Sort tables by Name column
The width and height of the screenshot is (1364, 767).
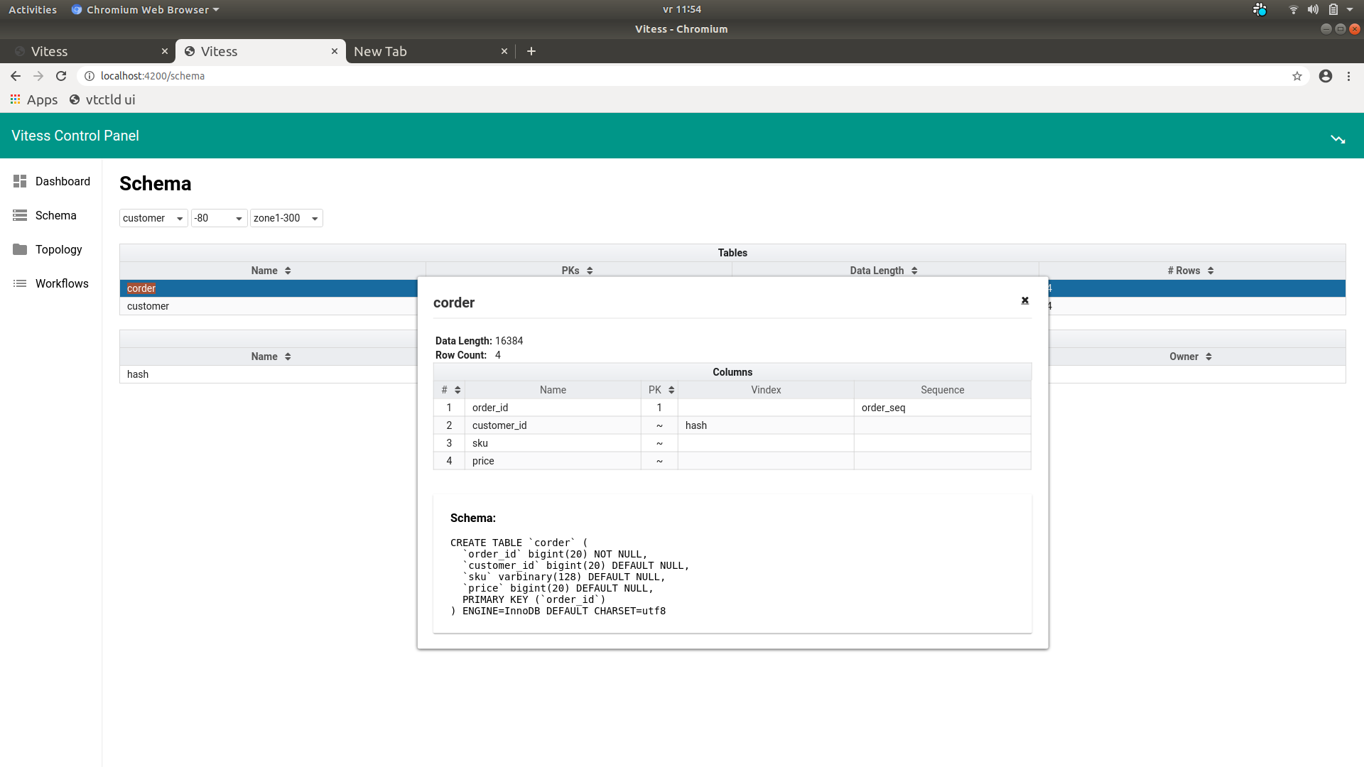271,271
